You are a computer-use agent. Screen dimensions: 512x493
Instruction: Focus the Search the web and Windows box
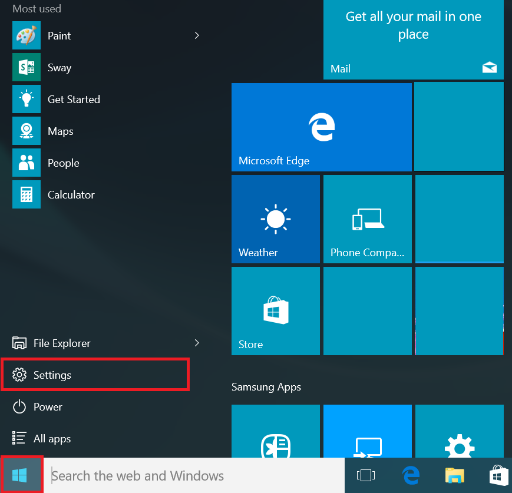point(194,475)
